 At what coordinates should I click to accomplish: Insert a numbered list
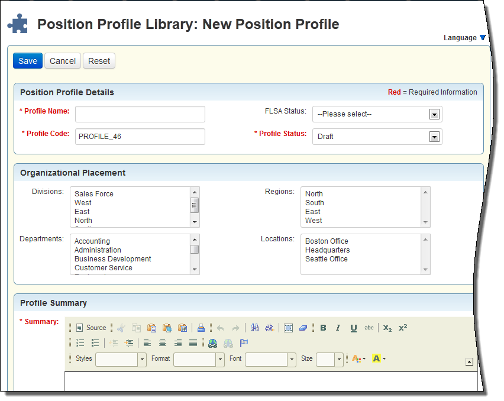click(x=80, y=343)
